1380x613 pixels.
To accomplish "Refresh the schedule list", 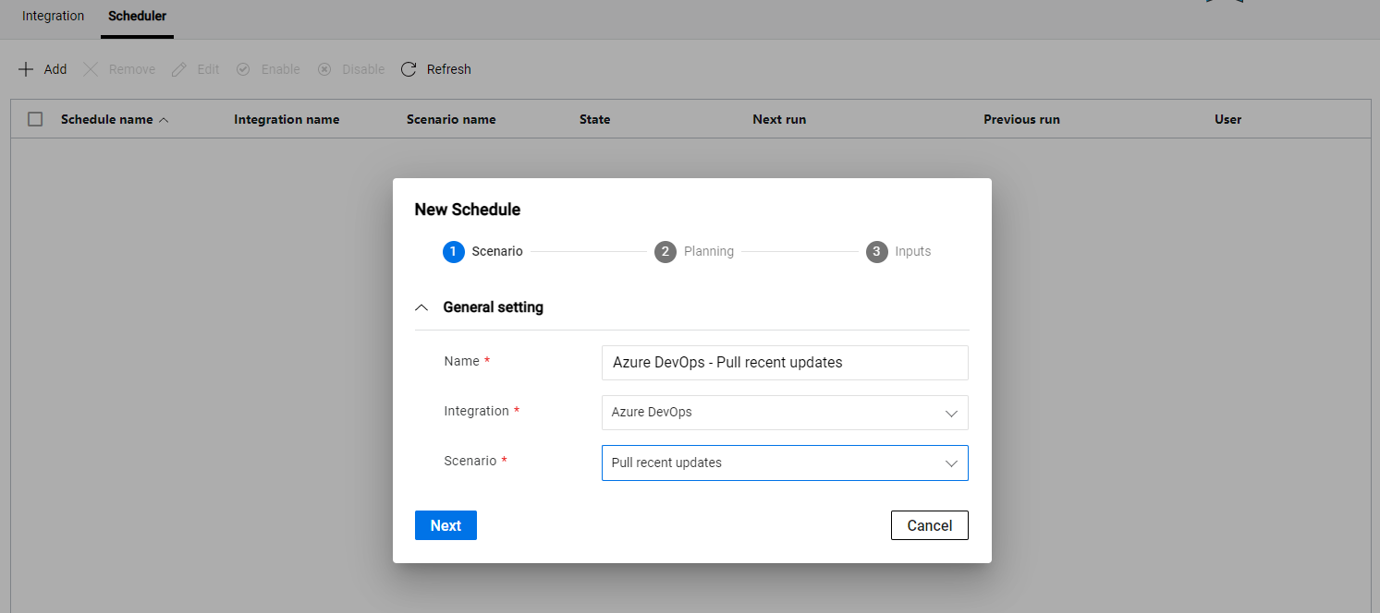I will pos(408,68).
